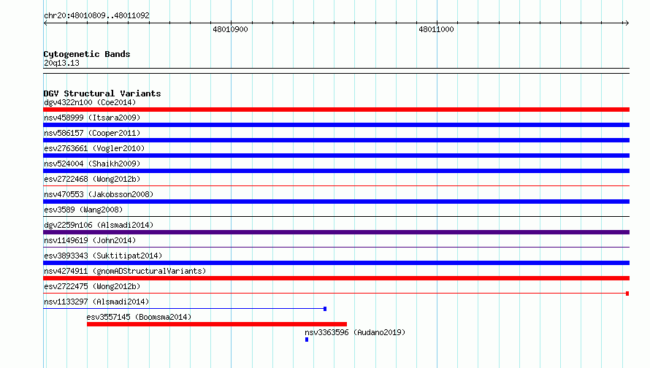Click small blue square for nsv3363596
The height and width of the screenshot is (368, 650).
[307, 340]
